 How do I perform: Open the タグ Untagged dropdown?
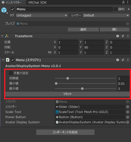point(42,15)
